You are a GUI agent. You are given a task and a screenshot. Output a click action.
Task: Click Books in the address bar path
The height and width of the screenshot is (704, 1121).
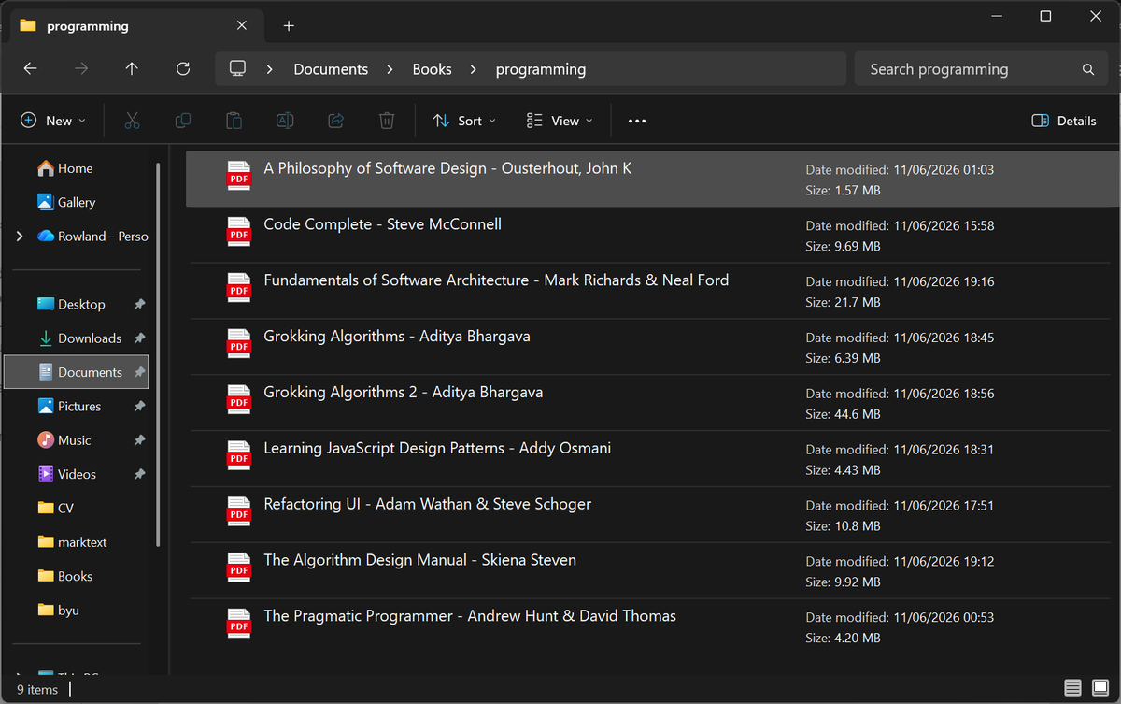click(x=433, y=69)
